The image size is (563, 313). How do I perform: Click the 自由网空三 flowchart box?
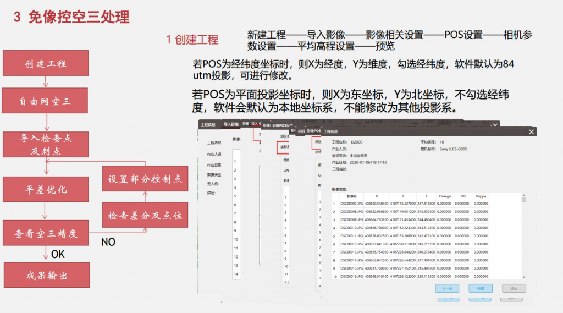click(x=45, y=101)
